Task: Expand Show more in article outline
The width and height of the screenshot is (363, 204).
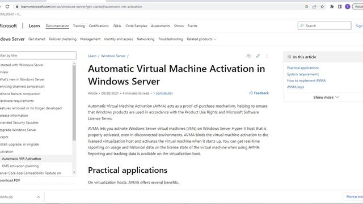Action: coord(326,97)
